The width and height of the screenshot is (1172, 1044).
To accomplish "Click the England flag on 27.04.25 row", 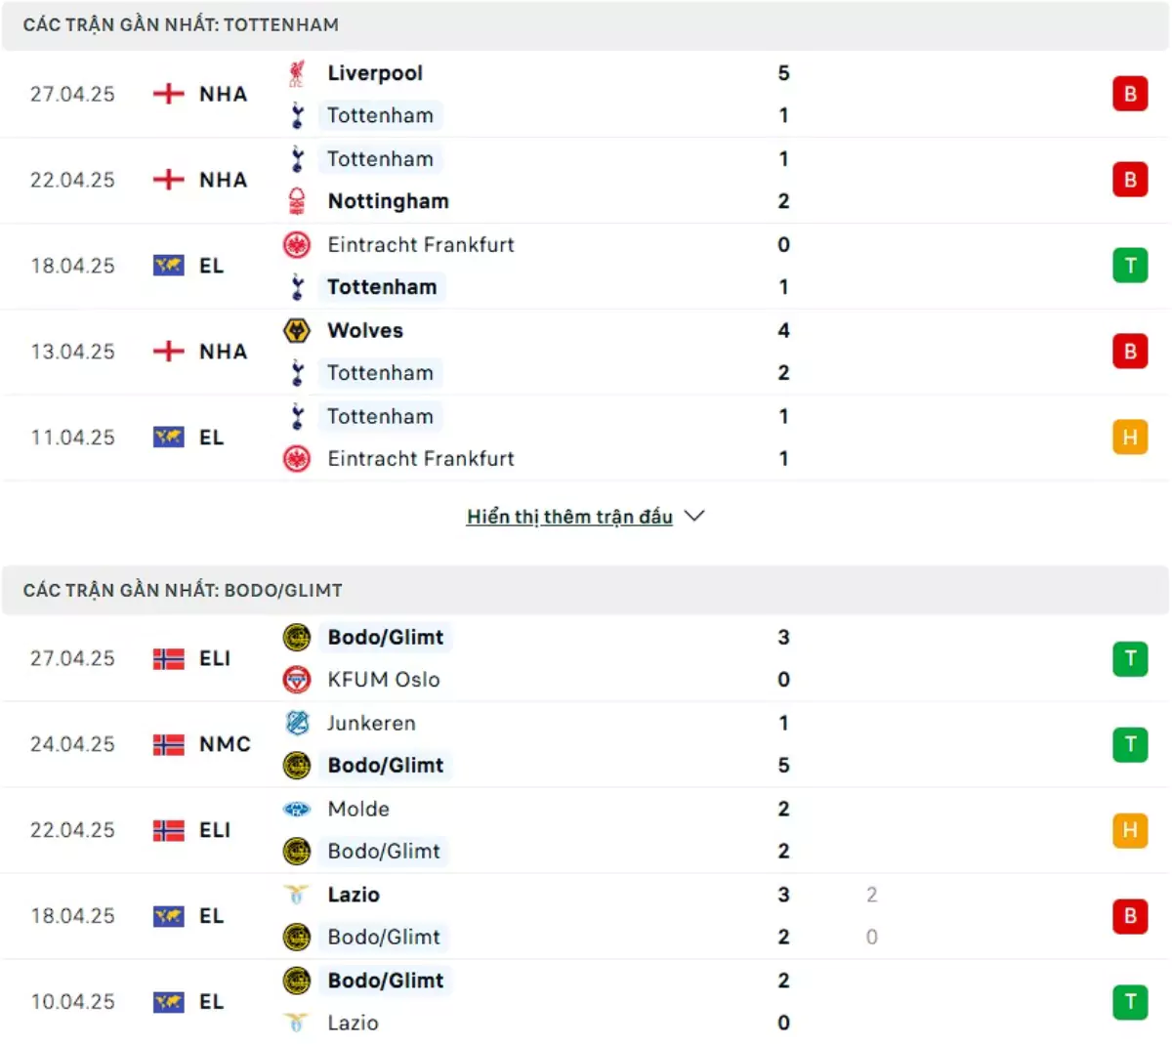I will [x=169, y=94].
